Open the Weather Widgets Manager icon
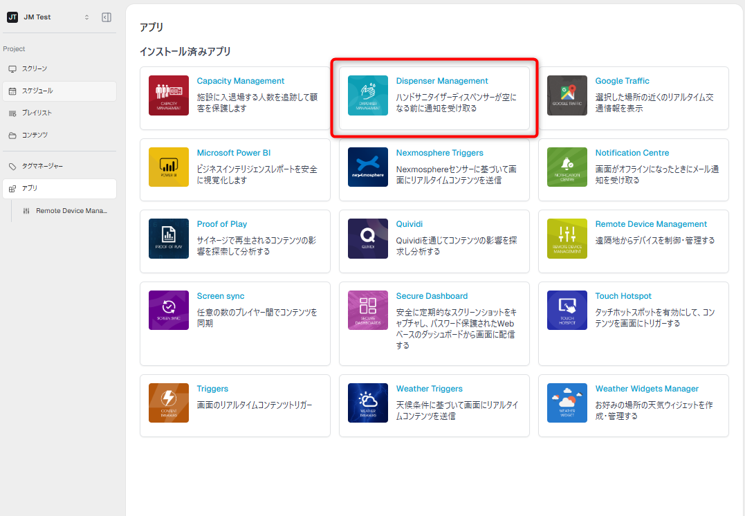Viewport: 745px width, 516px height. click(x=567, y=403)
